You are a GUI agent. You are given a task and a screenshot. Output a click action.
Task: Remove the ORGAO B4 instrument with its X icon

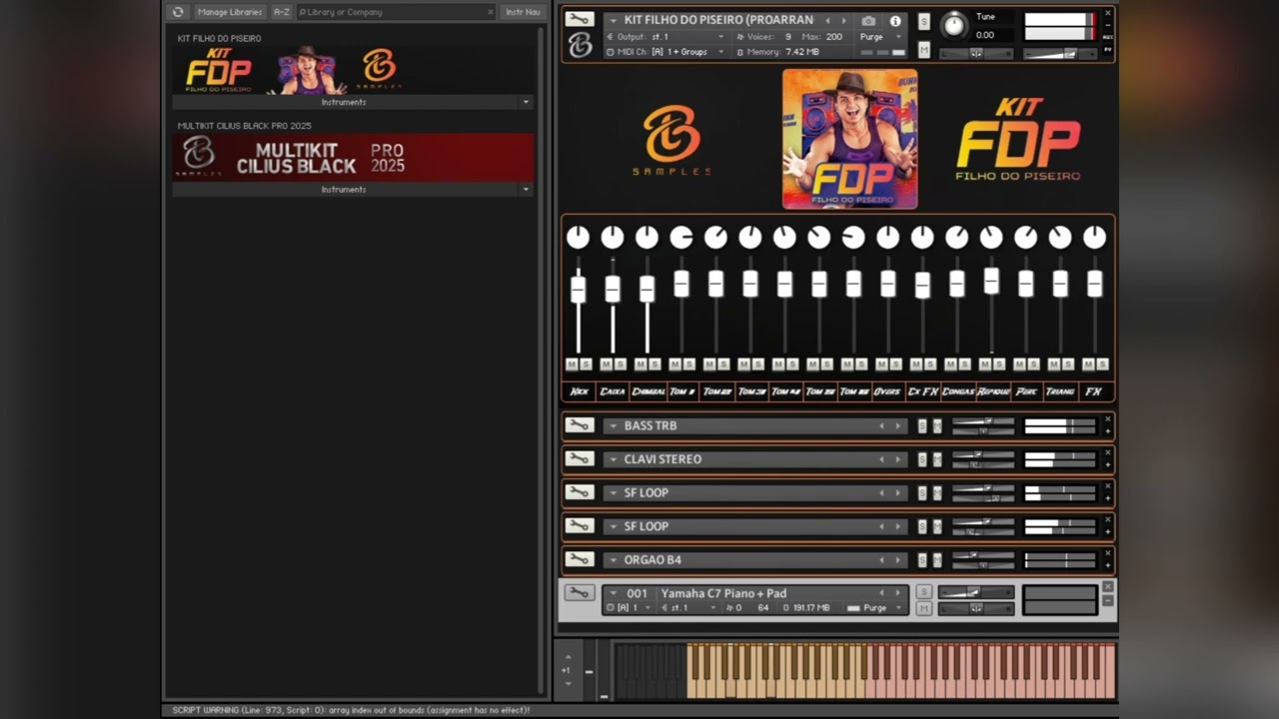tap(1107, 553)
